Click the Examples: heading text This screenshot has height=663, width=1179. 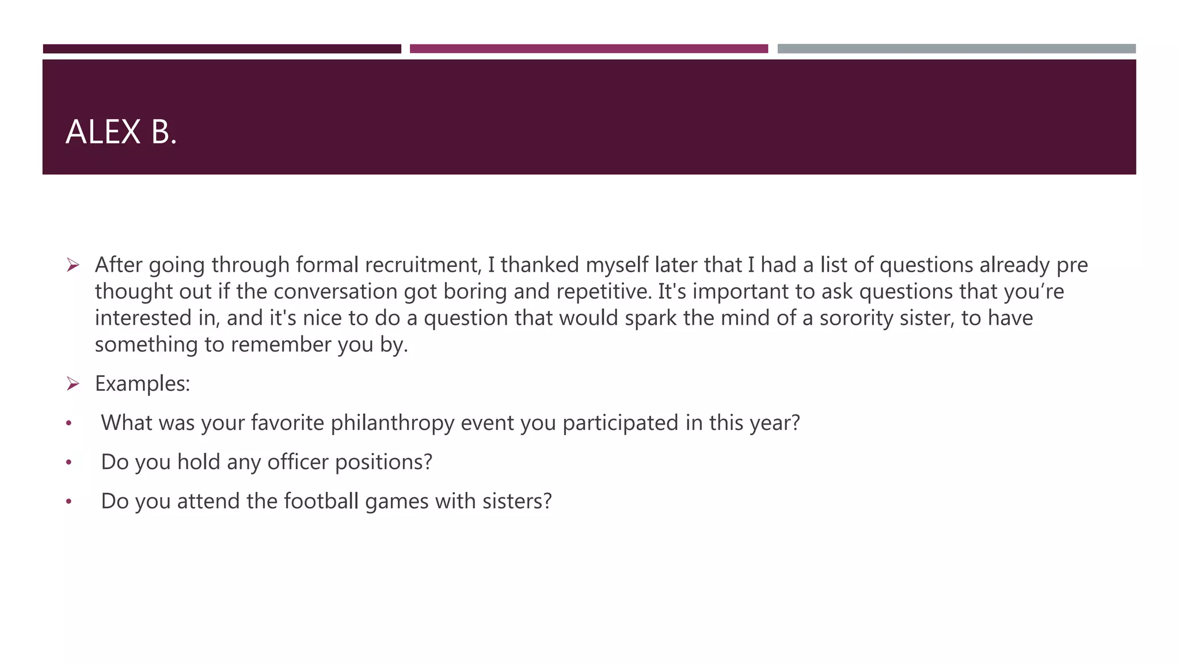142,383
